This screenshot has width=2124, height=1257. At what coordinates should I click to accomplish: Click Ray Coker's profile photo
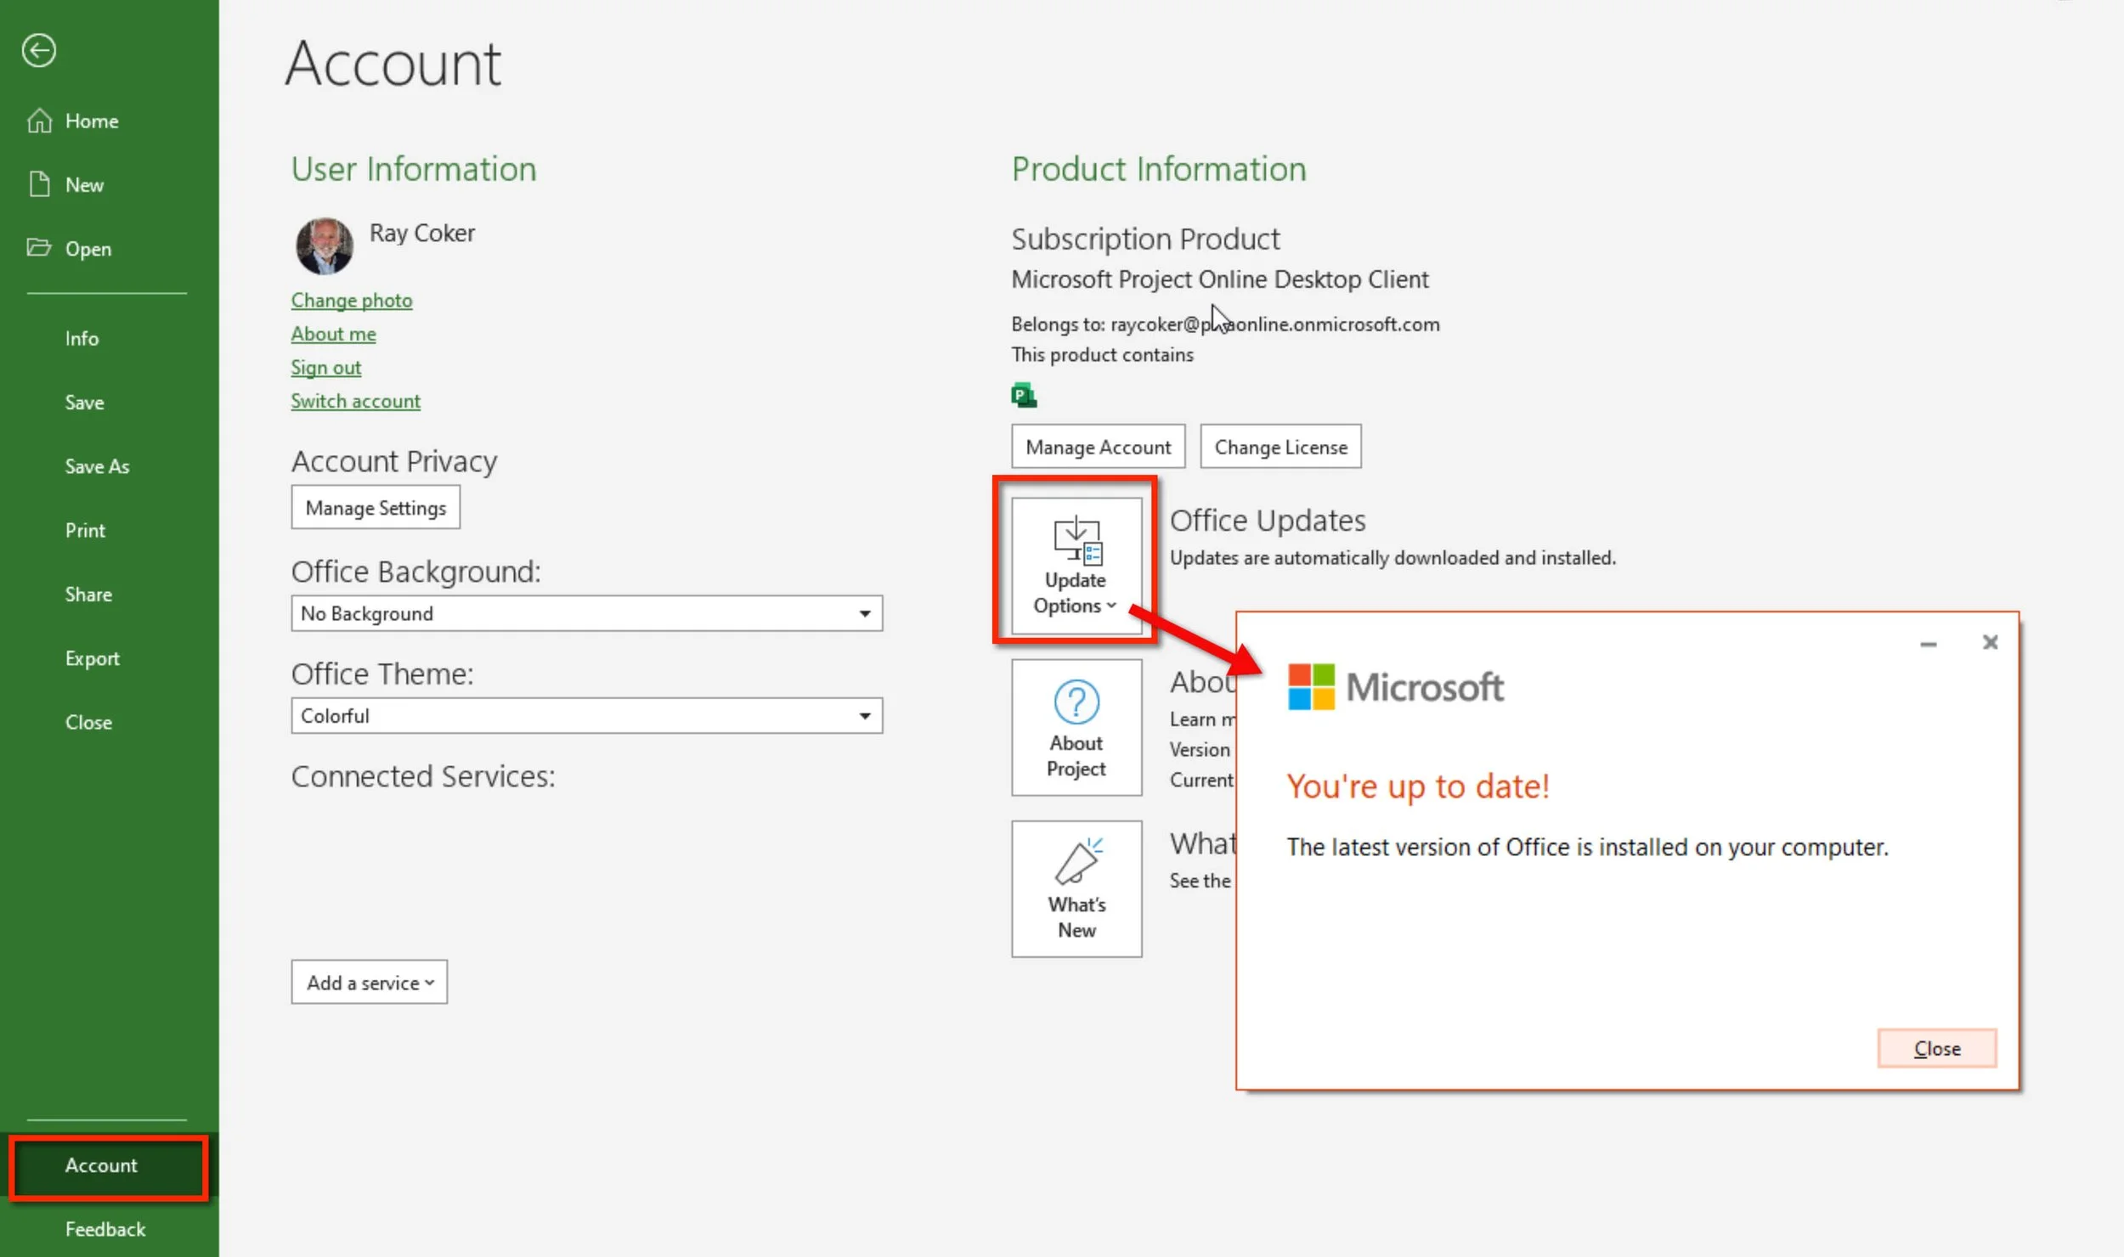tap(325, 246)
